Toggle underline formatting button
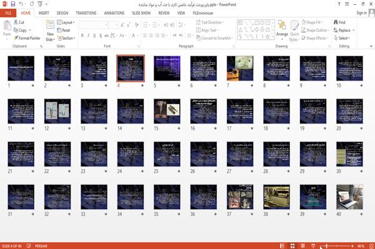Screen dimensions: 375x249 coord(94,36)
